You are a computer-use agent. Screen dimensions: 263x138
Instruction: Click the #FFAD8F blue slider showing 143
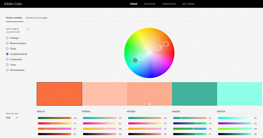145,129
